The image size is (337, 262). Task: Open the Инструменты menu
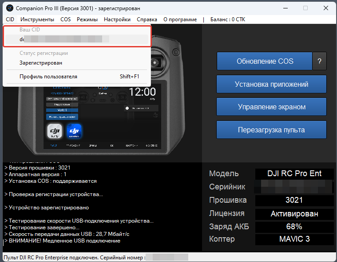[37, 19]
